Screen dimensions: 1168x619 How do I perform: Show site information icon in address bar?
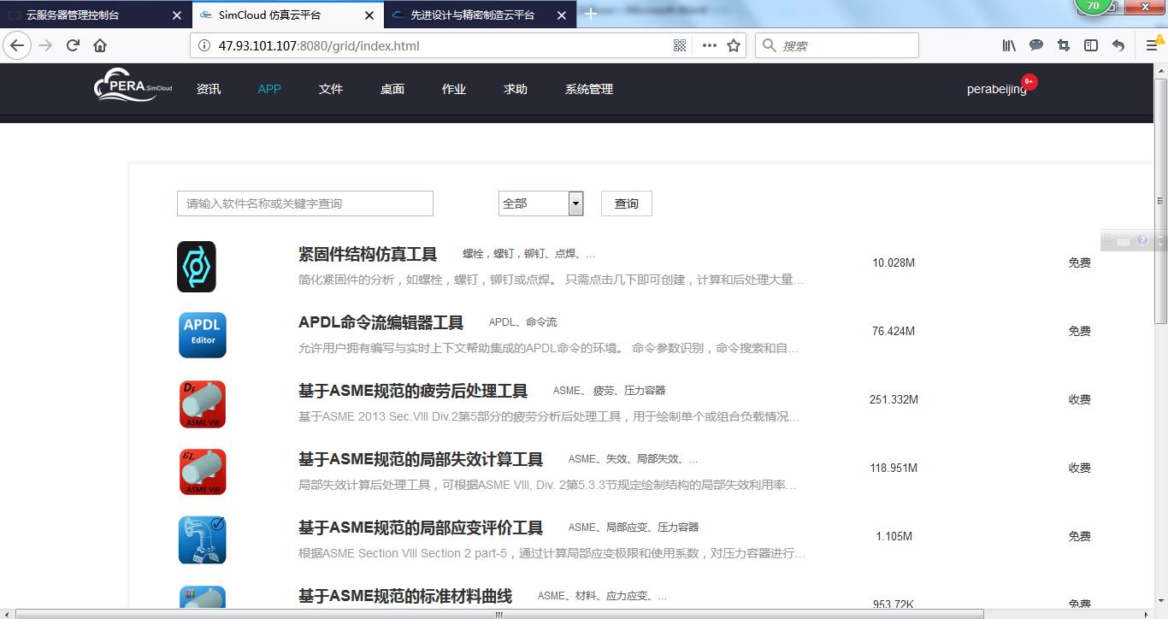pyautogui.click(x=204, y=45)
